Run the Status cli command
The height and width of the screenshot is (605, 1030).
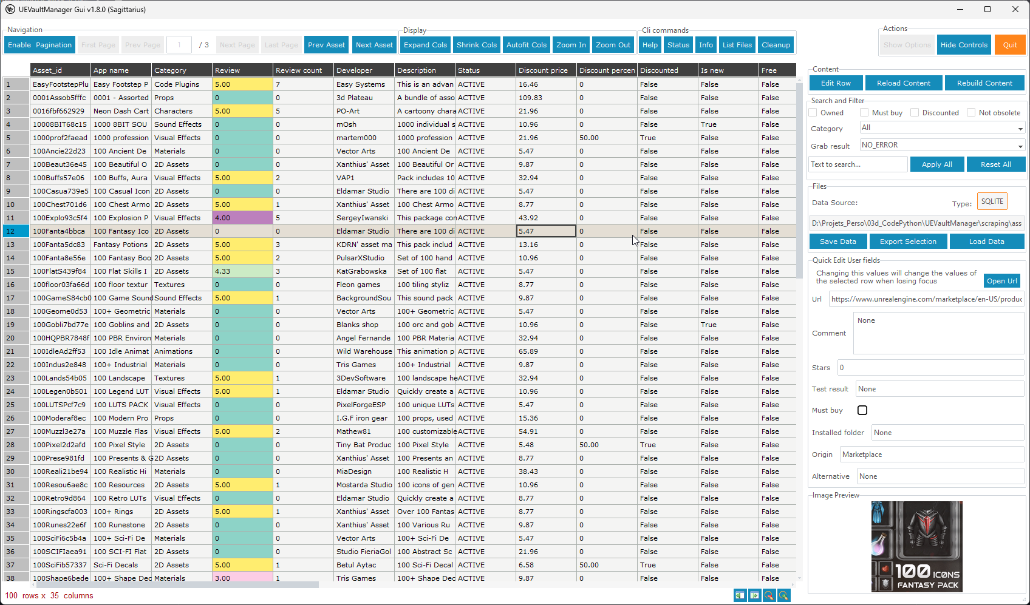(x=678, y=45)
